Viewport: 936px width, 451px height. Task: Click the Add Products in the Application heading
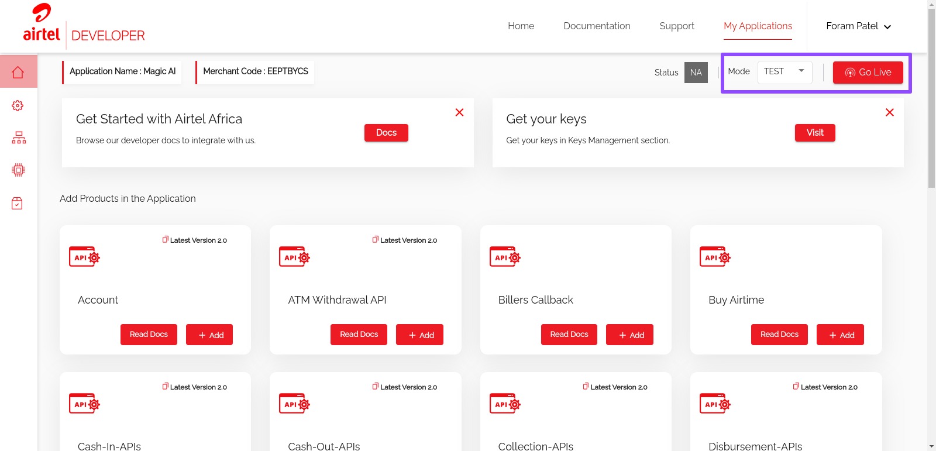[x=128, y=198]
